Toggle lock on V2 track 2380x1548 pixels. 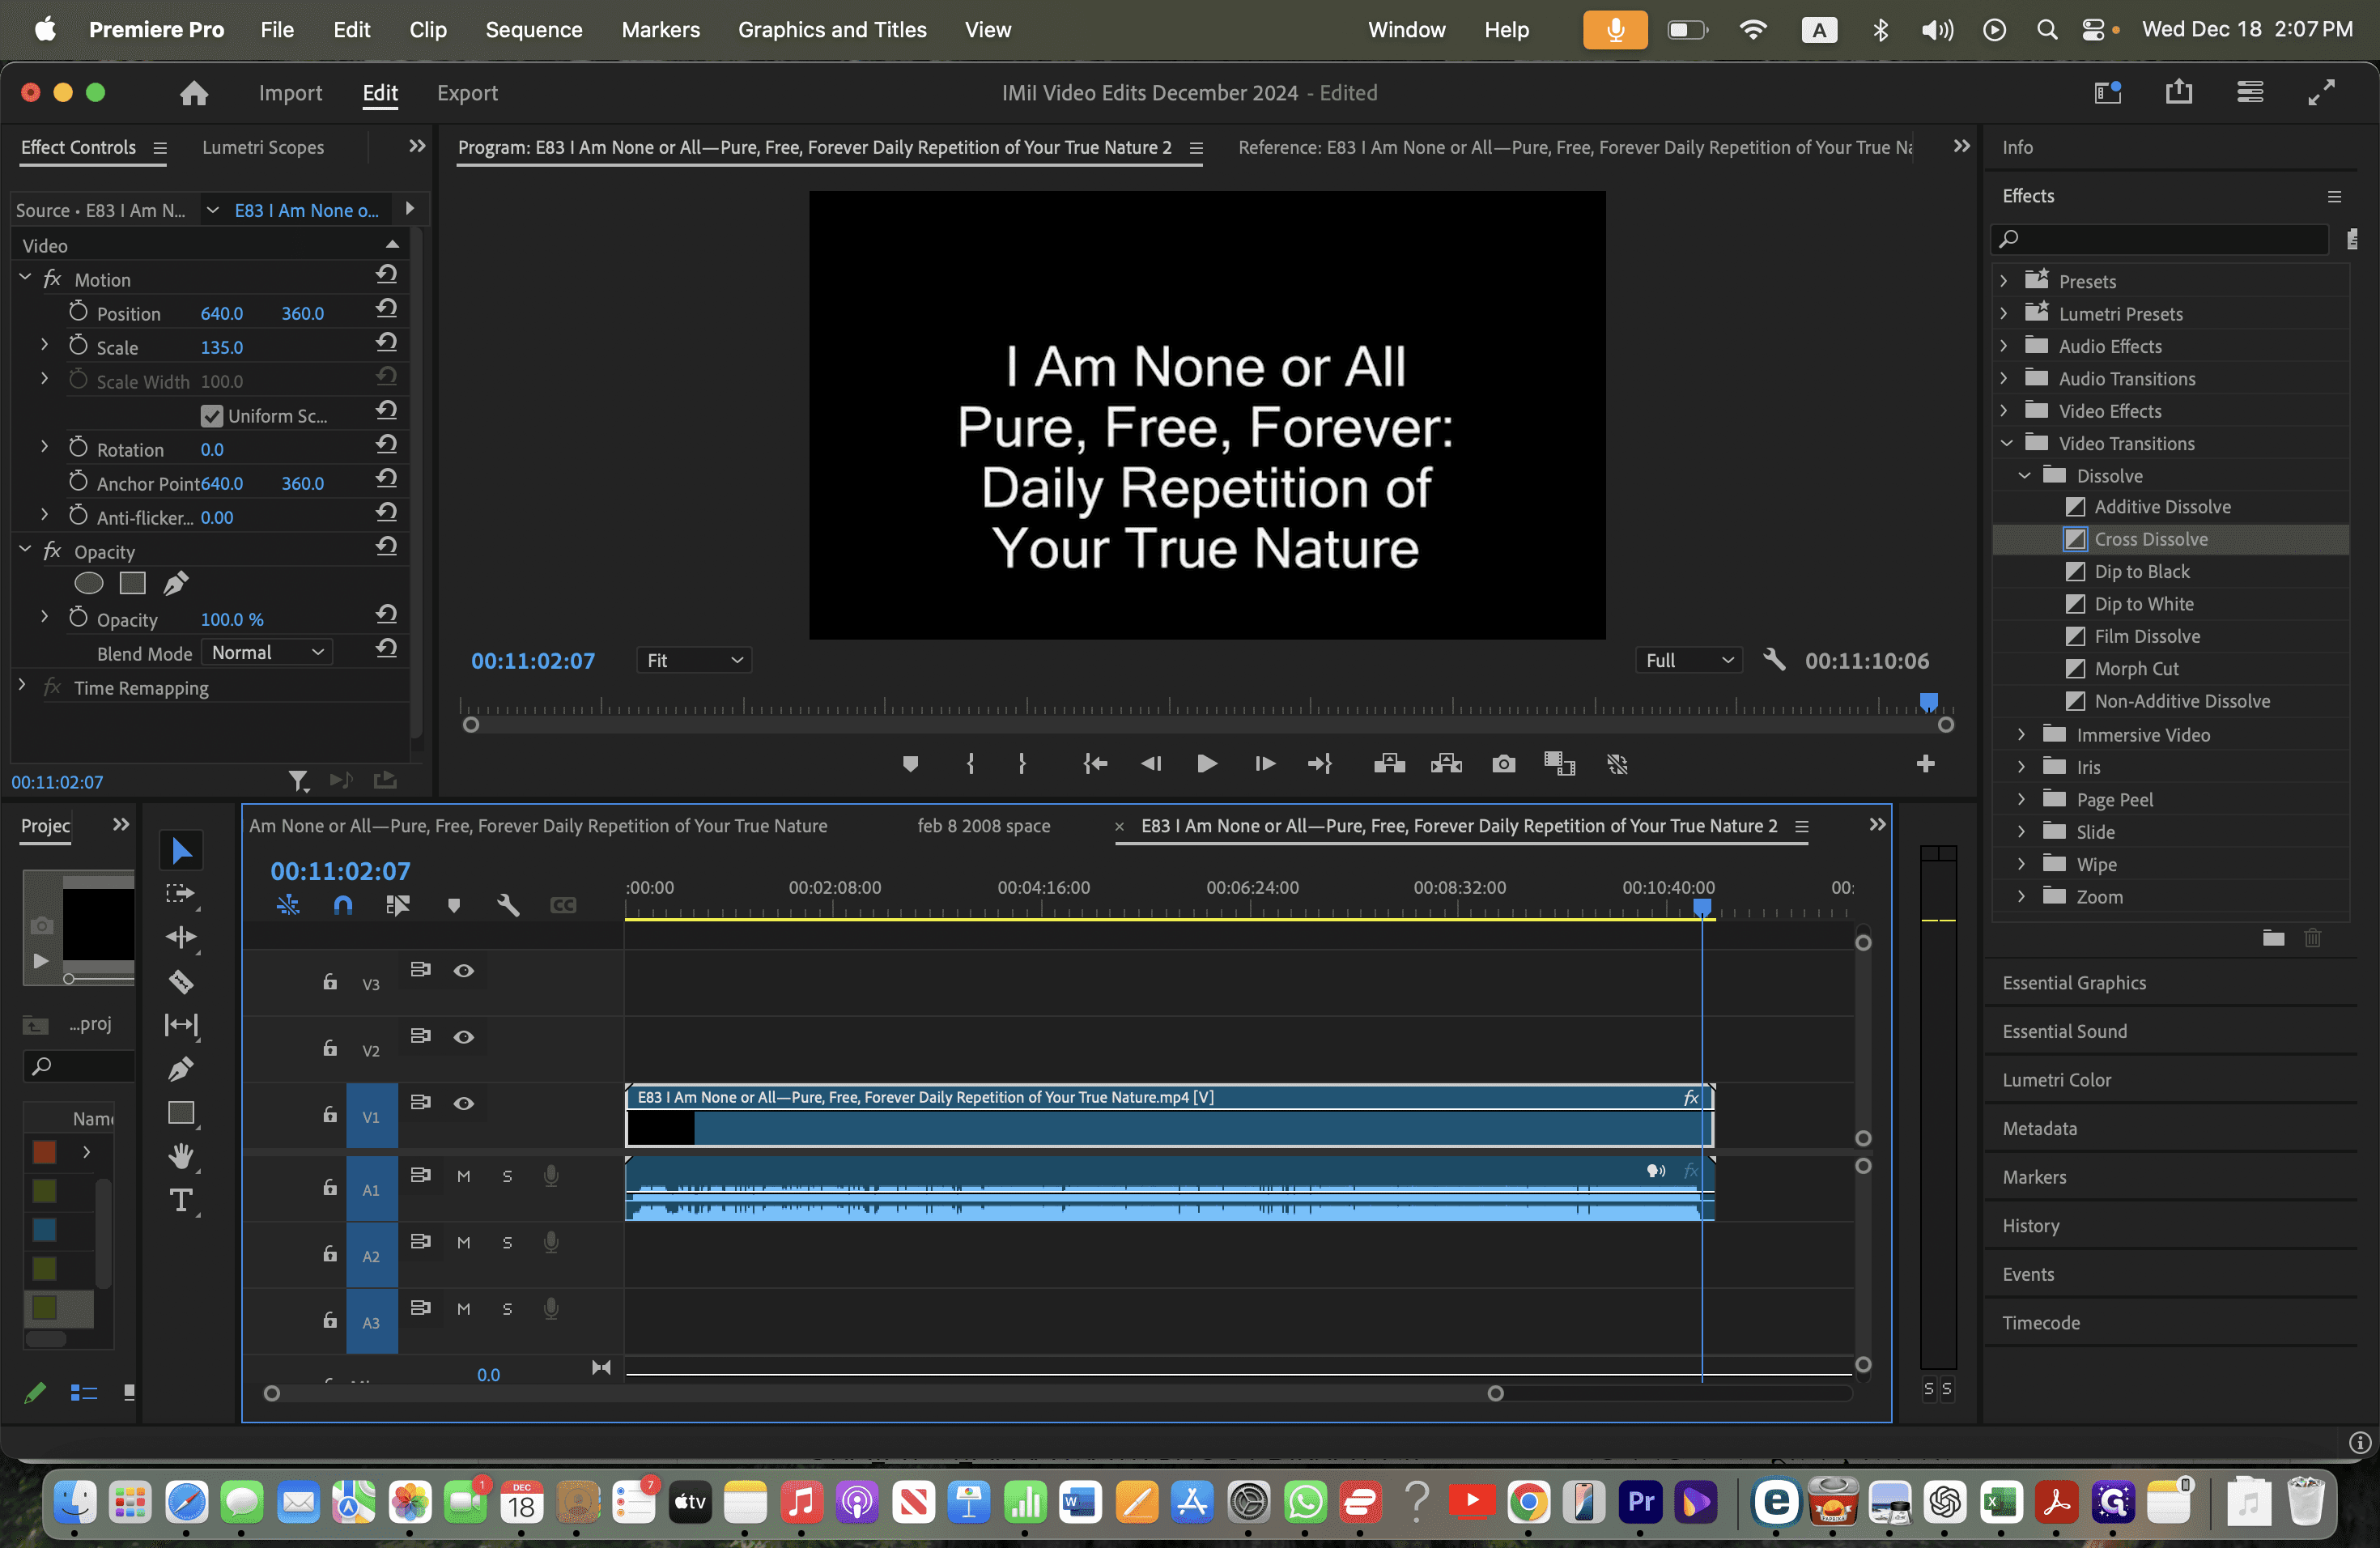(330, 1048)
